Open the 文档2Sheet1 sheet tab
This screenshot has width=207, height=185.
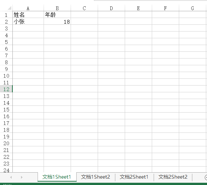pyautogui.click(x=134, y=177)
